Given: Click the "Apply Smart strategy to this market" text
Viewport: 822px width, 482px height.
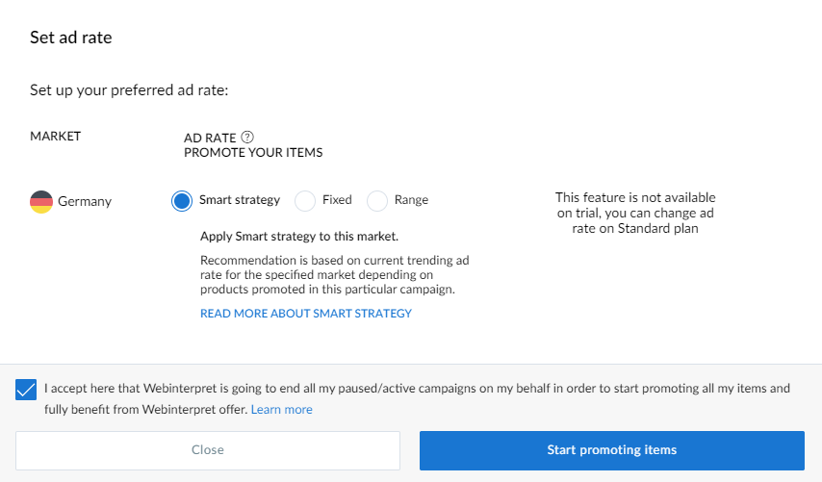Looking at the screenshot, I should coord(299,237).
